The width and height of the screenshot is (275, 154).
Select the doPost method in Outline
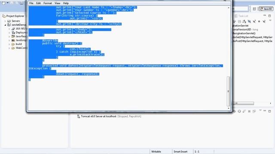(253, 41)
